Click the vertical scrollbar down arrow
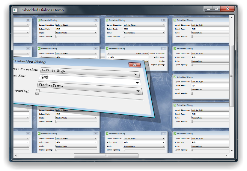Image resolution: width=247 pixels, height=171 pixels. [x=231, y=151]
